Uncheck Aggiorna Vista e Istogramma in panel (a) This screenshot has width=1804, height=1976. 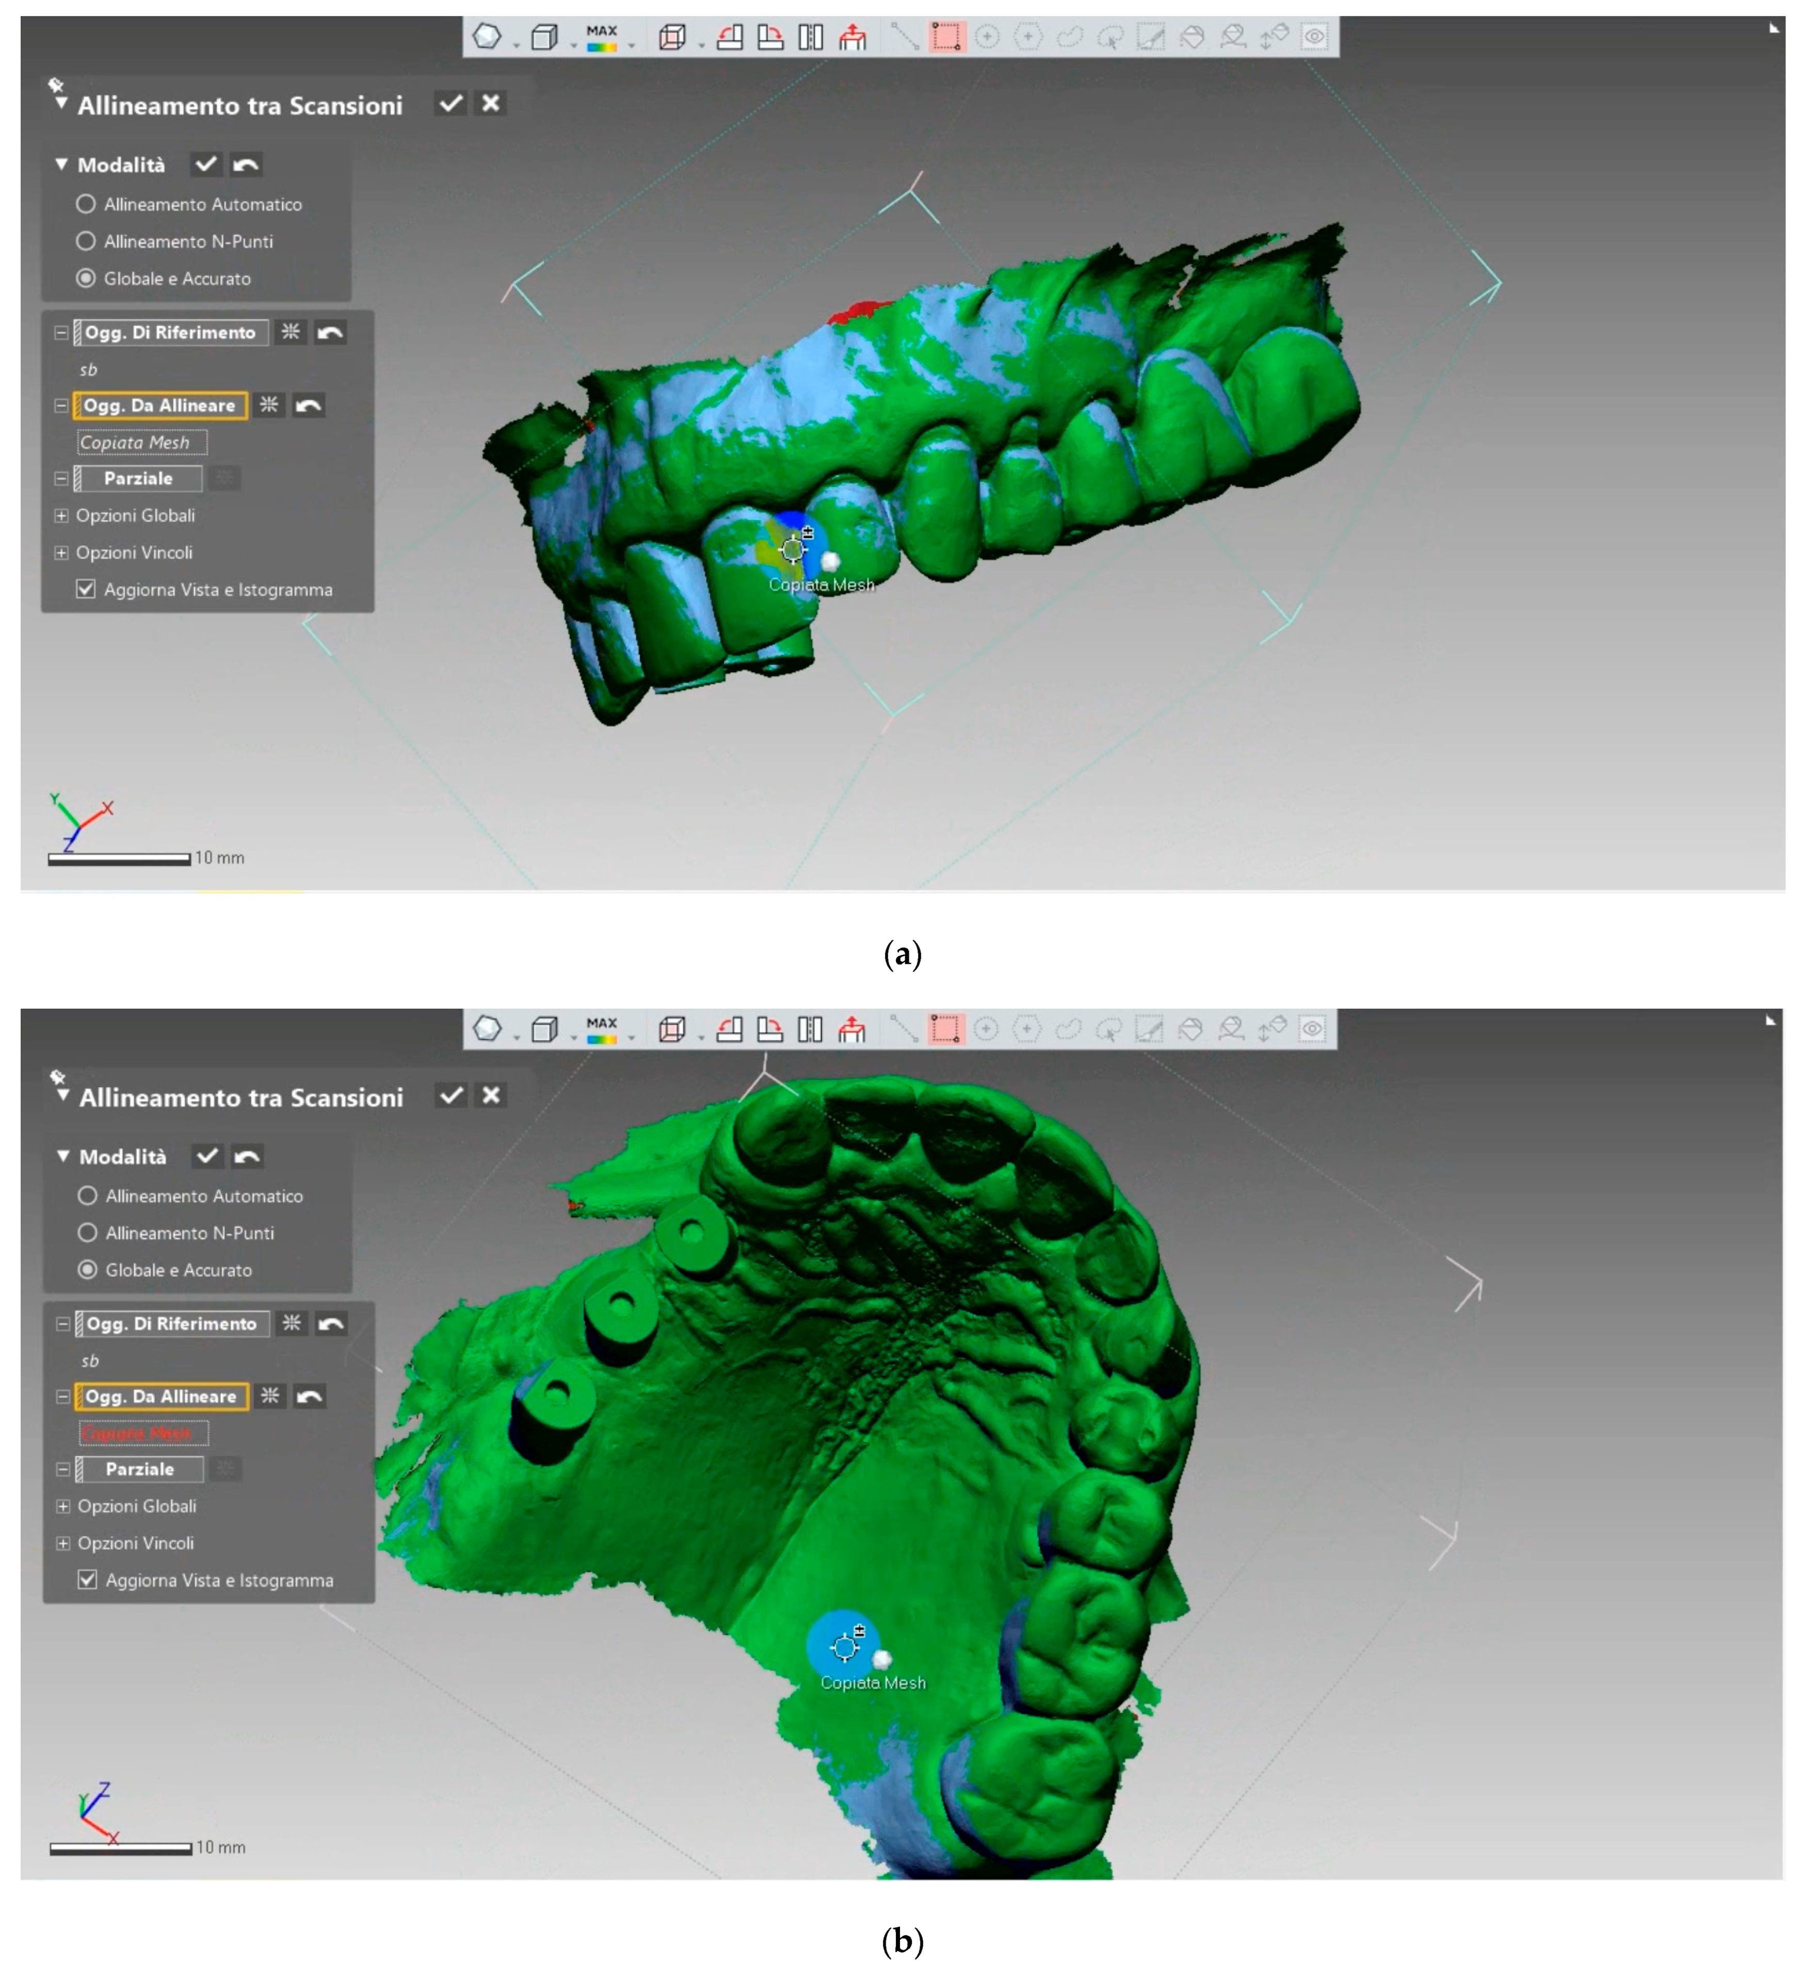86,589
